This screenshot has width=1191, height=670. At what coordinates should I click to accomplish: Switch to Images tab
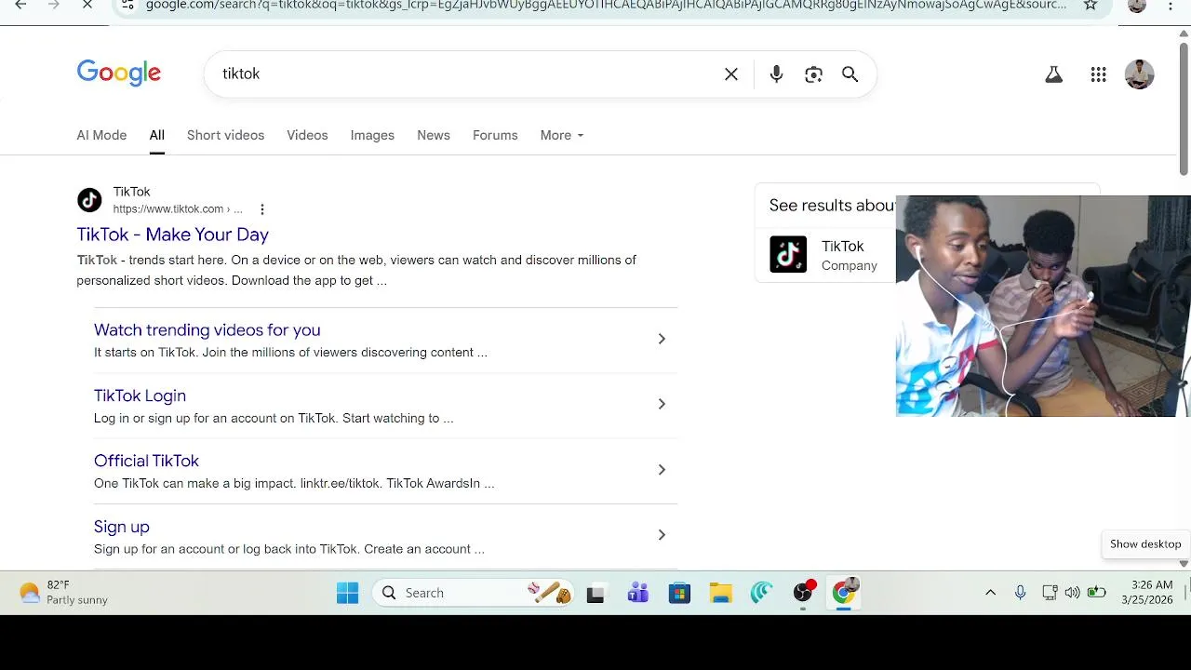372,135
